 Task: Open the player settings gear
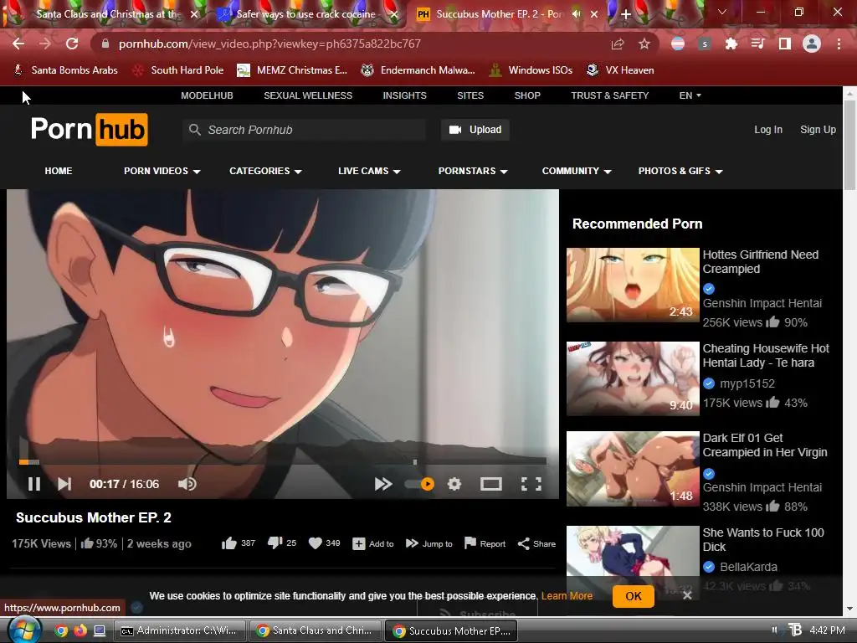coord(454,484)
